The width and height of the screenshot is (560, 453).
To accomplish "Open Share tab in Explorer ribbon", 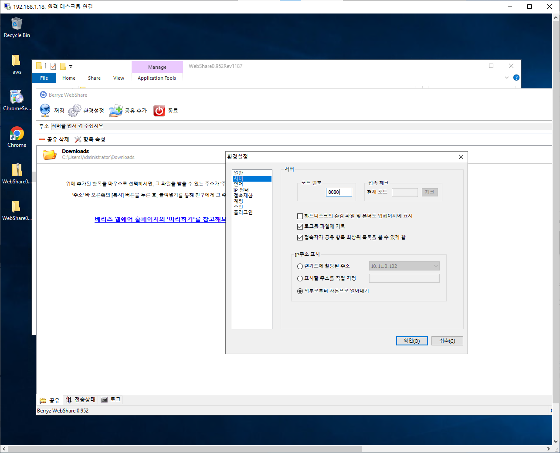I will [94, 78].
